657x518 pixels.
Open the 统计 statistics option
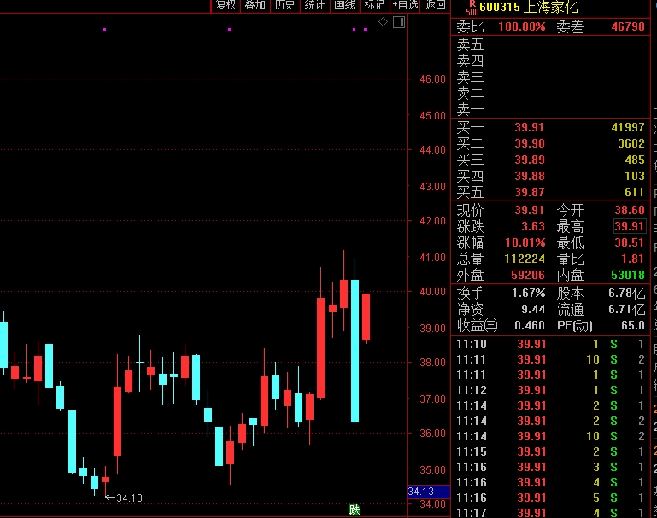pyautogui.click(x=314, y=5)
